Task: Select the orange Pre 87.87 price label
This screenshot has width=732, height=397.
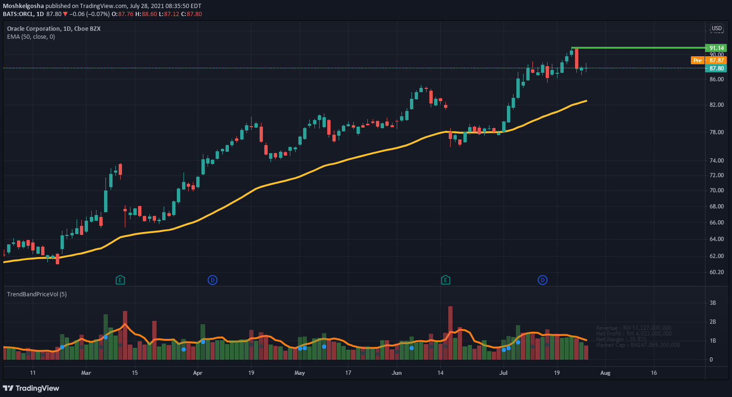Action: (708, 60)
